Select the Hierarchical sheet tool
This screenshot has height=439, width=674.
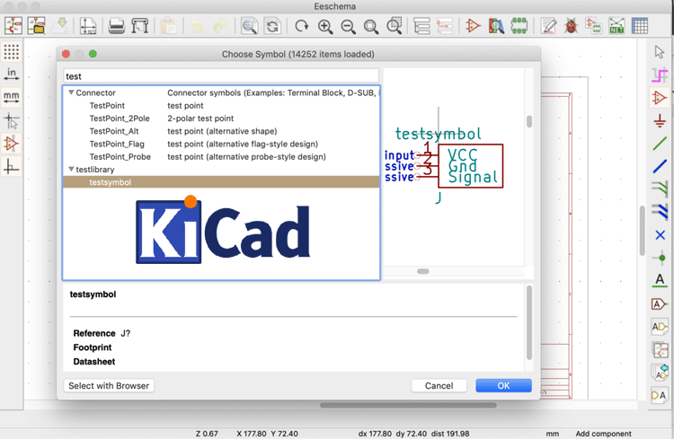(x=660, y=349)
